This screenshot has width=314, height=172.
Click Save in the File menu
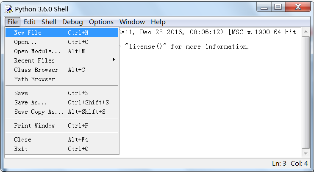pos(21,93)
